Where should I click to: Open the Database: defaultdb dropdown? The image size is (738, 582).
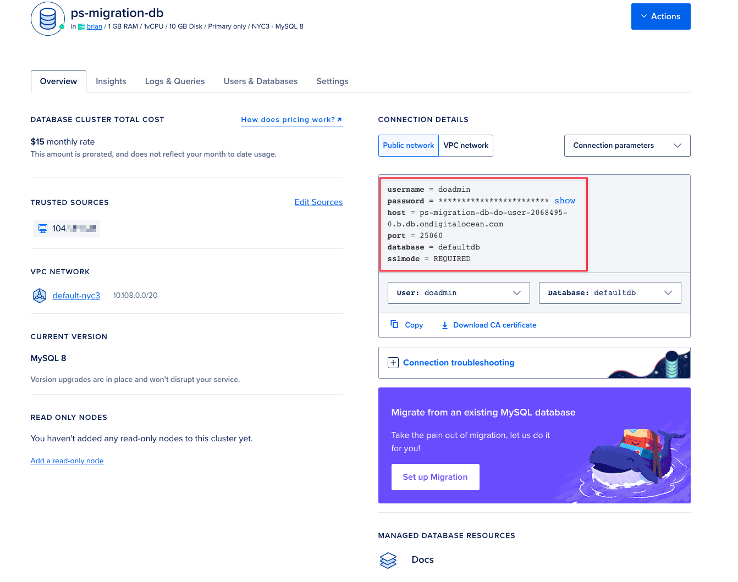pos(609,292)
